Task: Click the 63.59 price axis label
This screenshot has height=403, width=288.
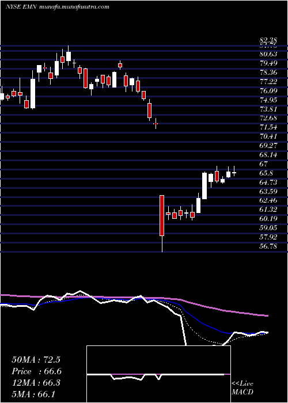Action: coord(268,191)
